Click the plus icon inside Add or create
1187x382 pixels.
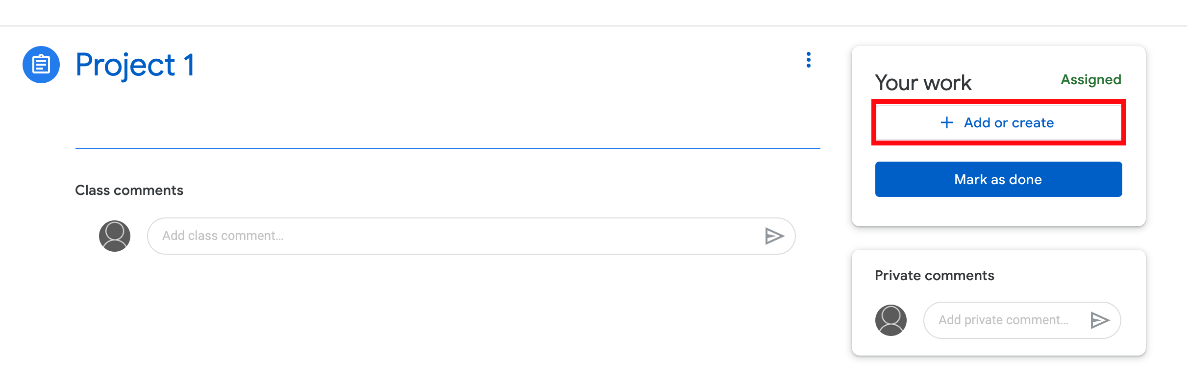pos(946,123)
